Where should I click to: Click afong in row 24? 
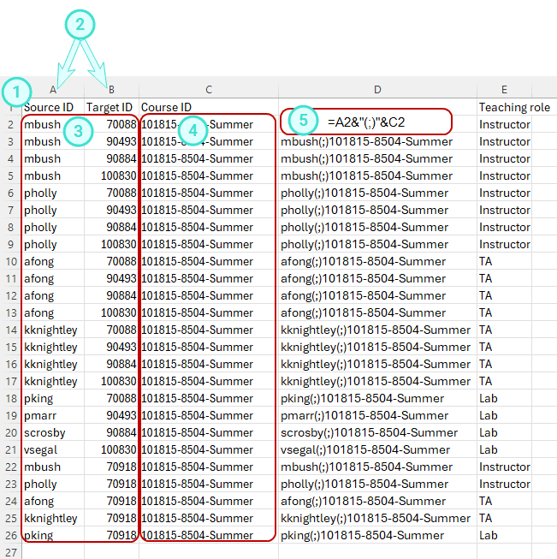pyautogui.click(x=53, y=501)
